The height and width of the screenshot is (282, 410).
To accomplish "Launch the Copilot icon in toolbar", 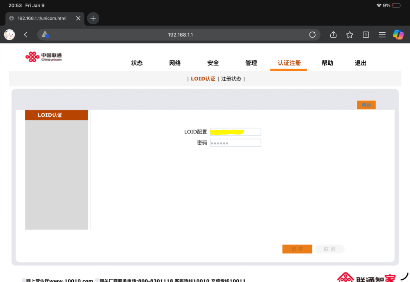I will pos(398,35).
